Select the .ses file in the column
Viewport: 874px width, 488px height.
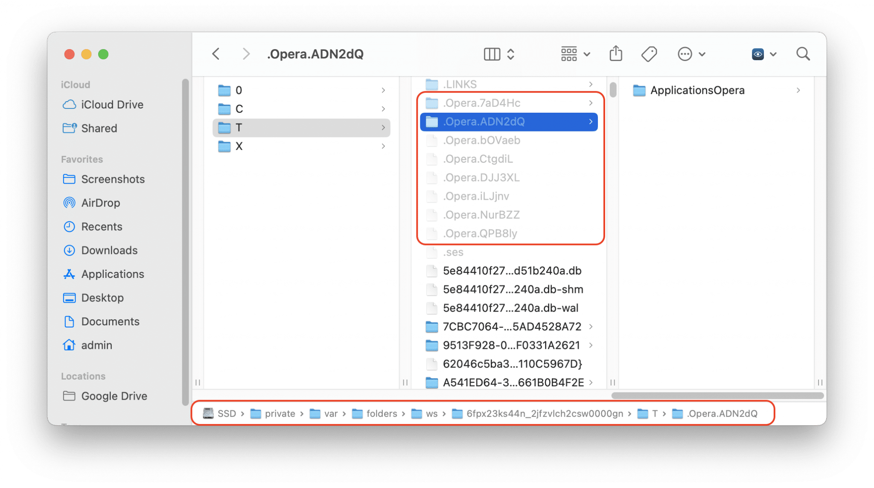point(454,252)
